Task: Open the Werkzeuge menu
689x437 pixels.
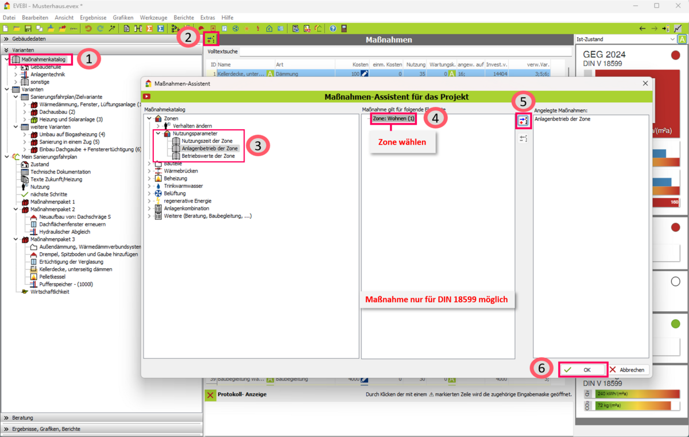Action: (153, 18)
